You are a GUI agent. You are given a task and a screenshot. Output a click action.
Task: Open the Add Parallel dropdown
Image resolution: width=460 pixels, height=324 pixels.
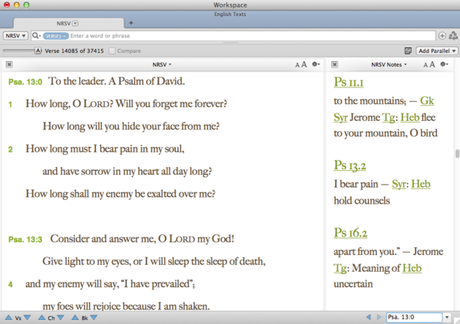coord(437,51)
